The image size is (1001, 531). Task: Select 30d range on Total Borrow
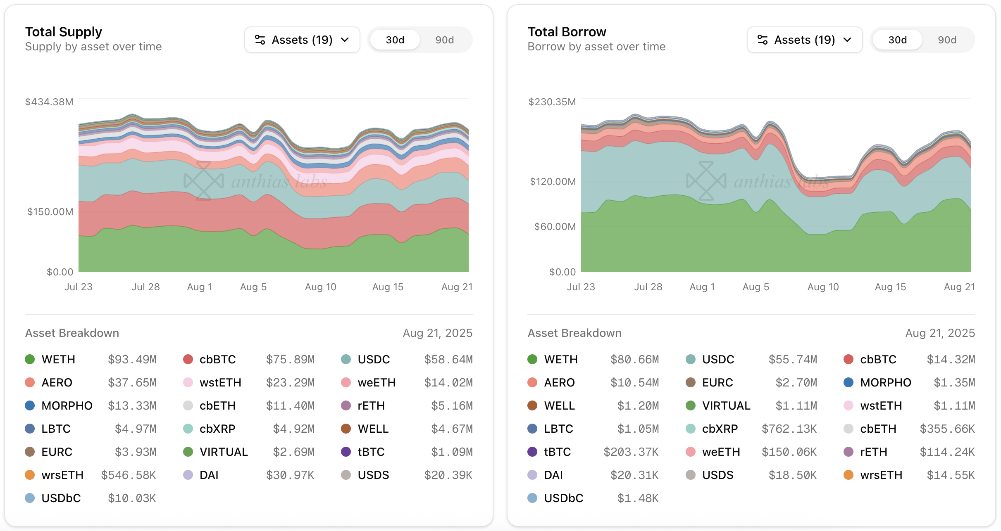click(x=897, y=40)
